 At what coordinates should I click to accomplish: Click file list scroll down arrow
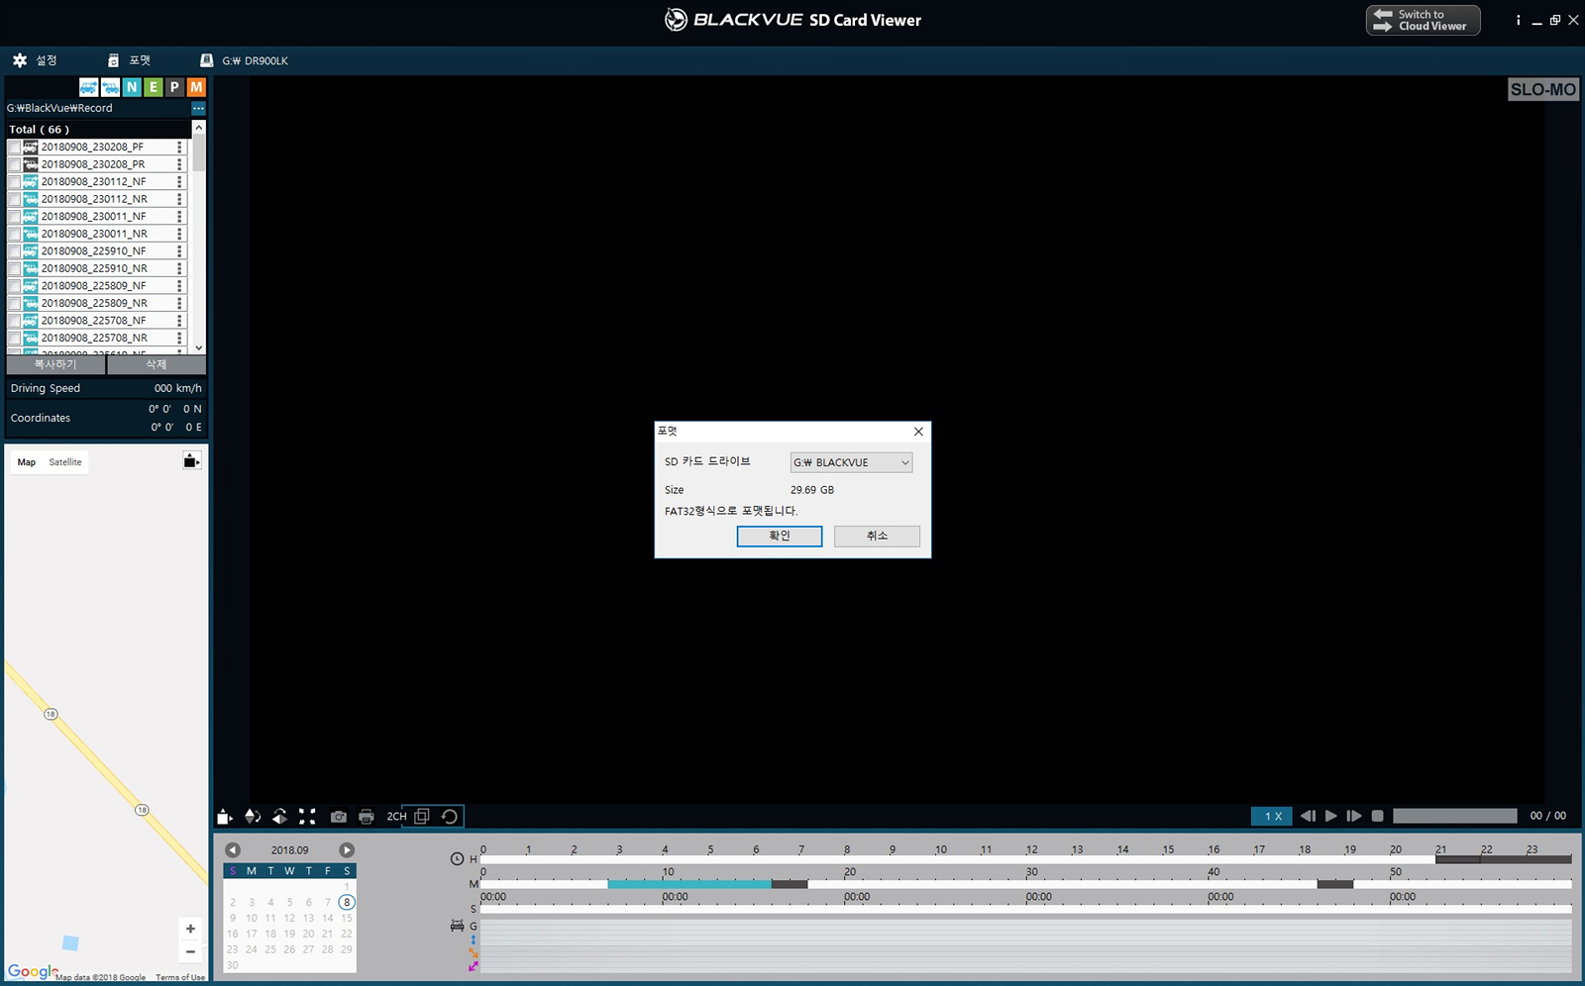click(x=199, y=347)
